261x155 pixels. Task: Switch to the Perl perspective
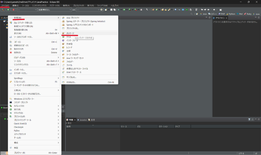coord(240,14)
